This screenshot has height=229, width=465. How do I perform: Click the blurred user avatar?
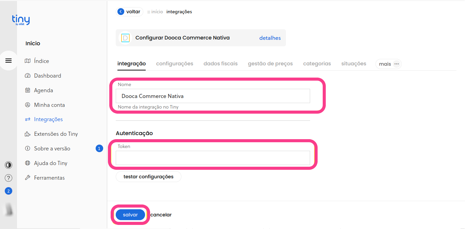(x=9, y=210)
